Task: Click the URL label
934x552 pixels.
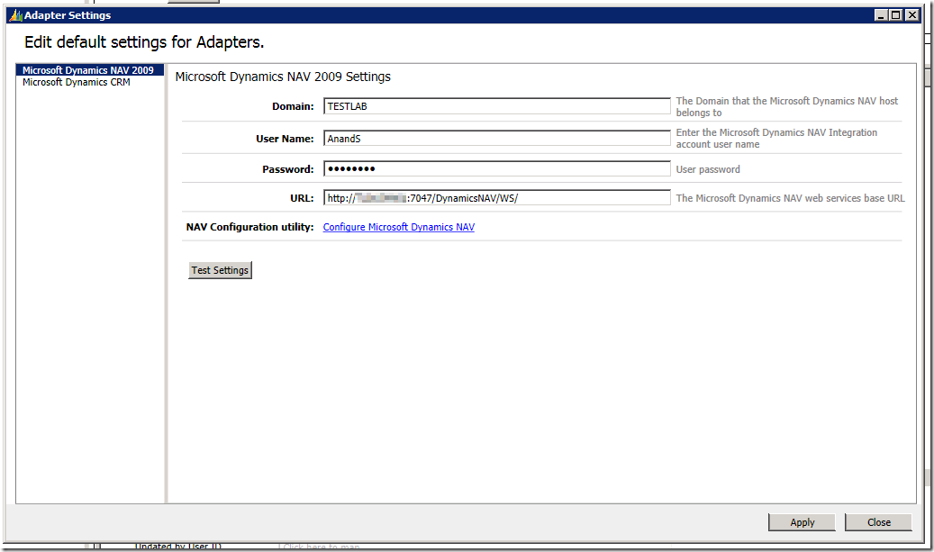Action: 302,198
